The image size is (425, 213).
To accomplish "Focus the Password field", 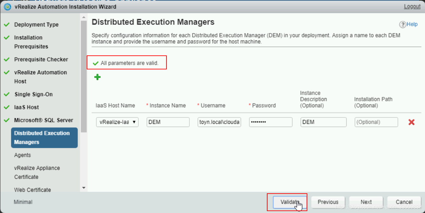I will coord(271,122).
